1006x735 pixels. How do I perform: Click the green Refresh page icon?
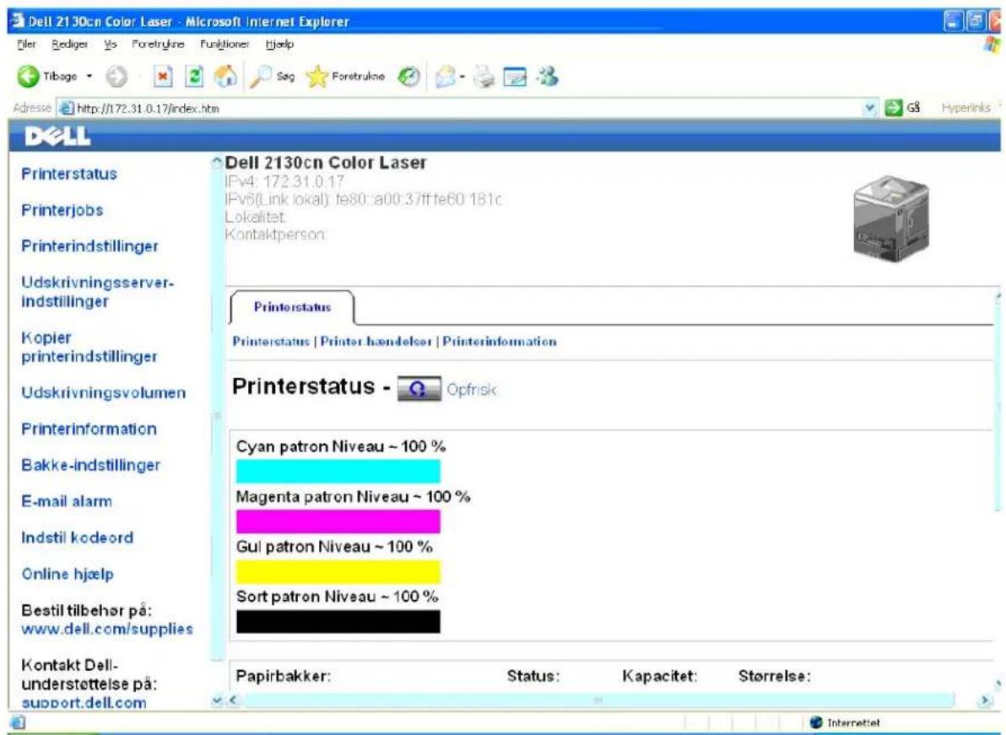(194, 77)
